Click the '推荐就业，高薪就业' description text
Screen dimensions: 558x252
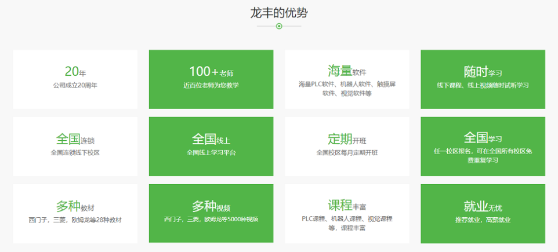[x=483, y=220]
